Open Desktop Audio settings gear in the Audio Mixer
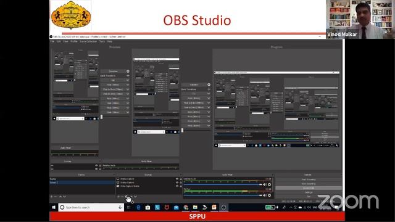Viewport: 395px width, 222px height. (x=269, y=184)
